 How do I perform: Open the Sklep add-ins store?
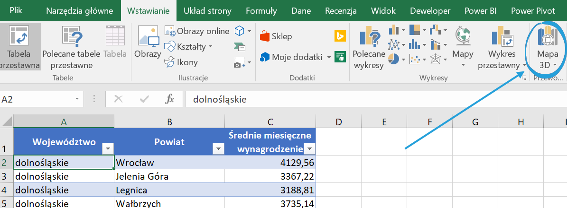pos(276,36)
